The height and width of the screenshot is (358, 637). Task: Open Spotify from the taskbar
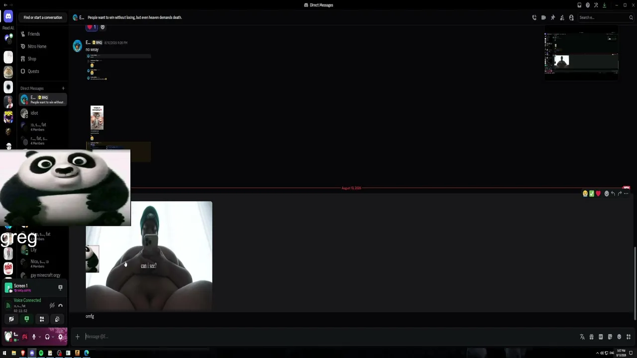click(41, 353)
